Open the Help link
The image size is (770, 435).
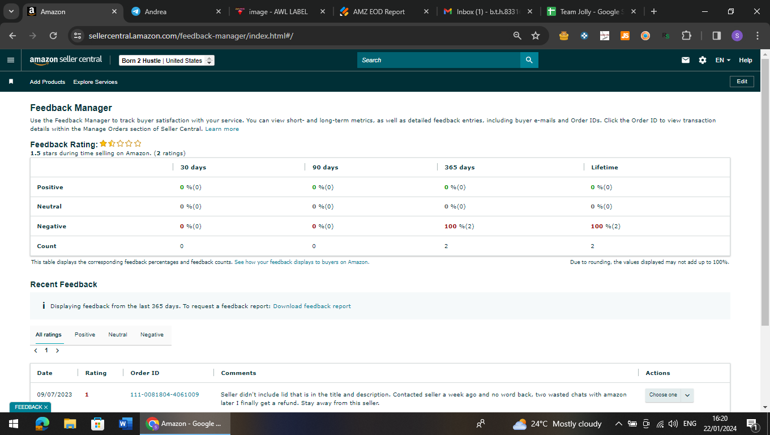746,60
